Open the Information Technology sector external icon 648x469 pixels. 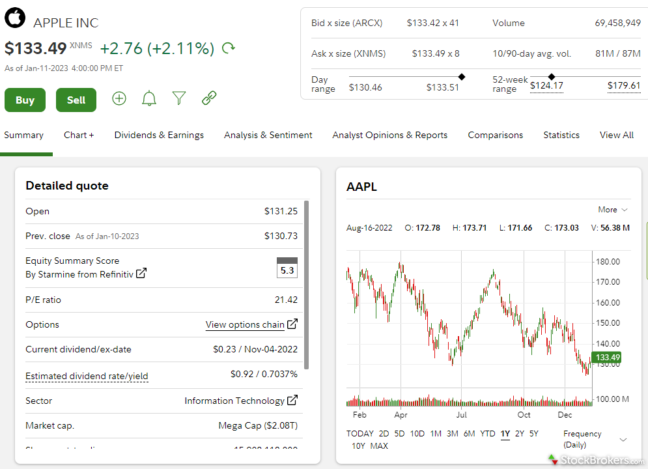292,400
